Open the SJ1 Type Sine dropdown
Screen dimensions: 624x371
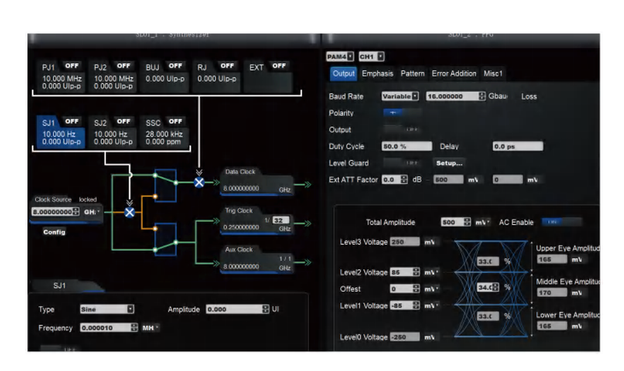[x=107, y=310]
